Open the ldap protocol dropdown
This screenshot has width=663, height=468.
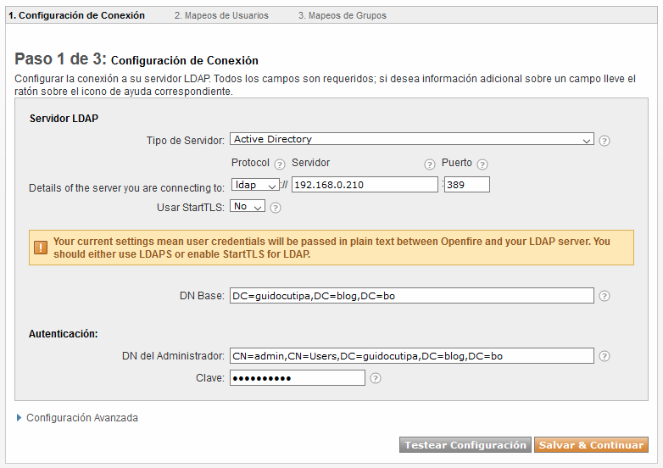[x=255, y=185]
